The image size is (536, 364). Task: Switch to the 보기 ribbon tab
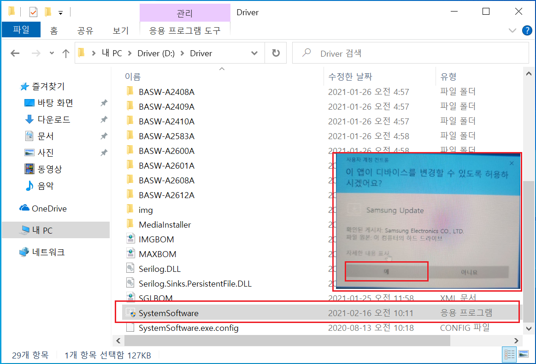tap(121, 31)
